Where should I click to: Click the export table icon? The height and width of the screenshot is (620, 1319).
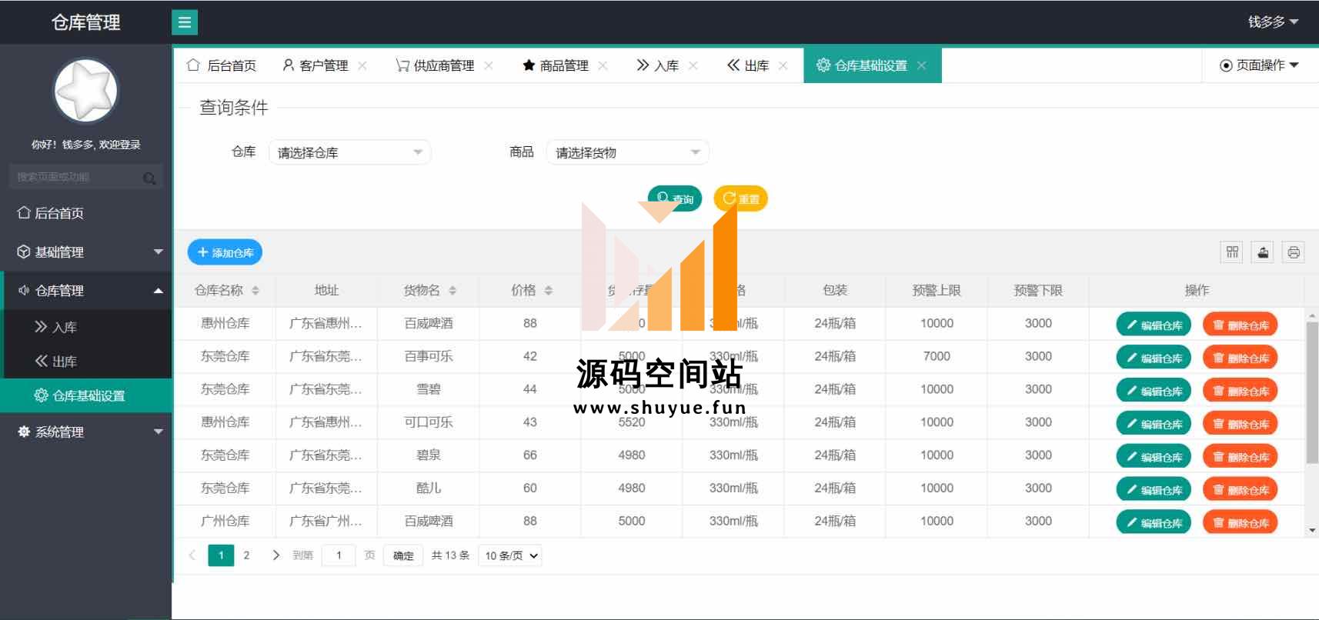pos(1264,252)
